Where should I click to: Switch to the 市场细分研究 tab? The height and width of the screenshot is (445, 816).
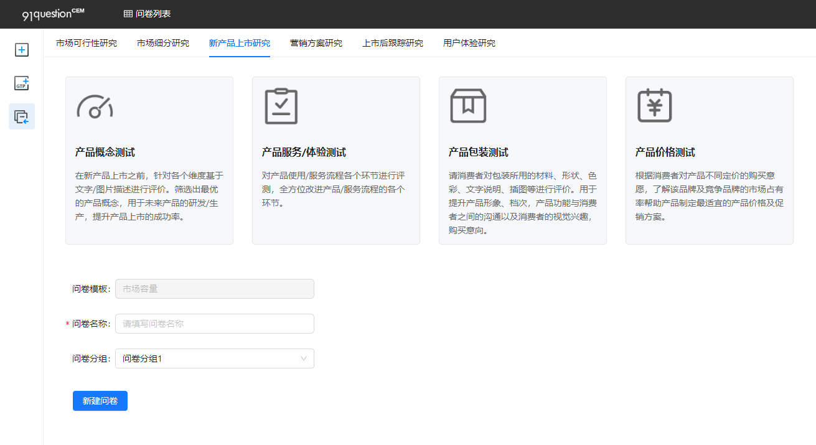[x=163, y=43]
